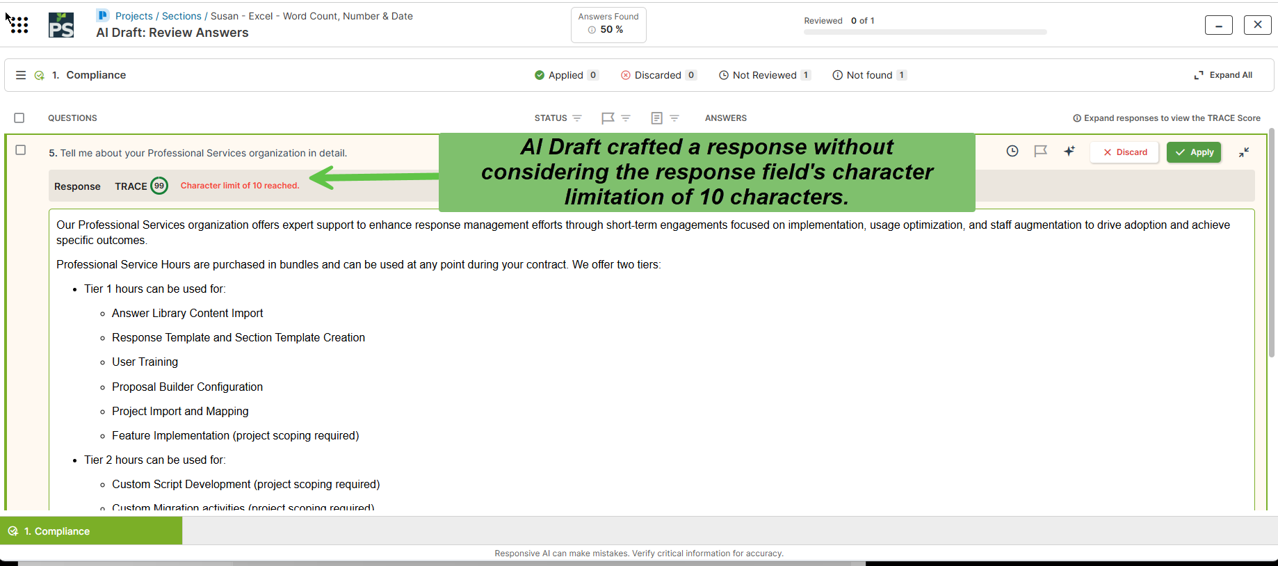Filter by Applied answers
The height and width of the screenshot is (566, 1278).
point(566,75)
